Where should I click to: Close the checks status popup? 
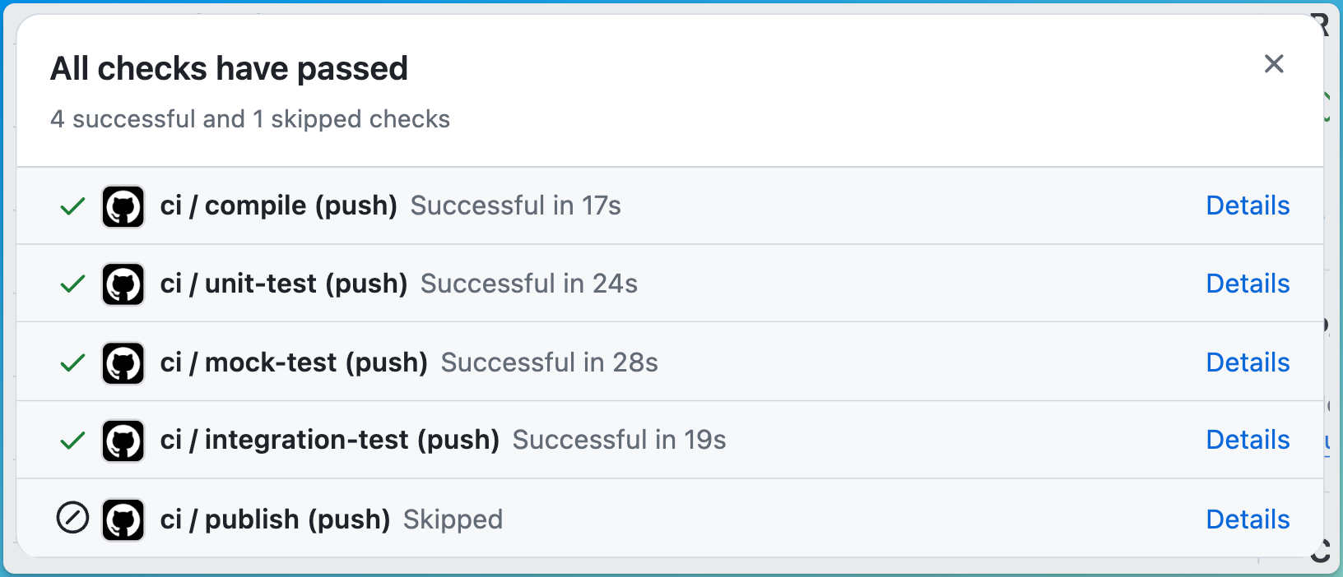click(1274, 64)
